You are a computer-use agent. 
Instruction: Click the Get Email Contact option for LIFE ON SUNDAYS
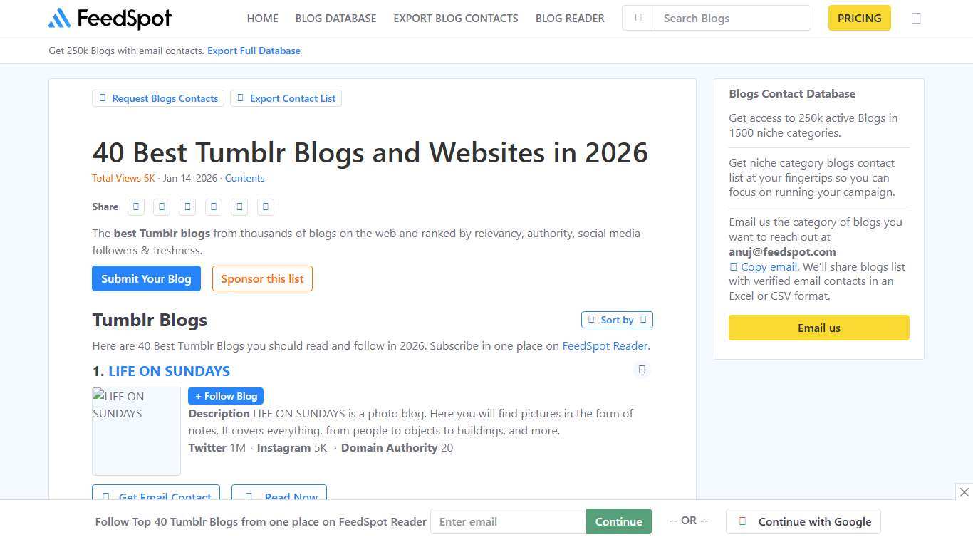click(x=156, y=496)
